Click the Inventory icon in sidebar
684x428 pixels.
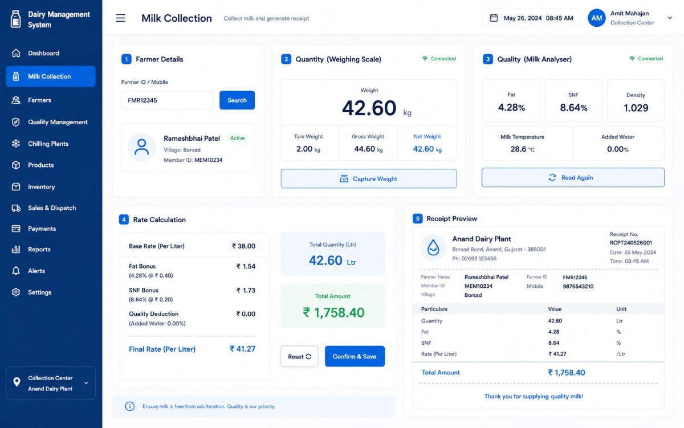pyautogui.click(x=16, y=186)
